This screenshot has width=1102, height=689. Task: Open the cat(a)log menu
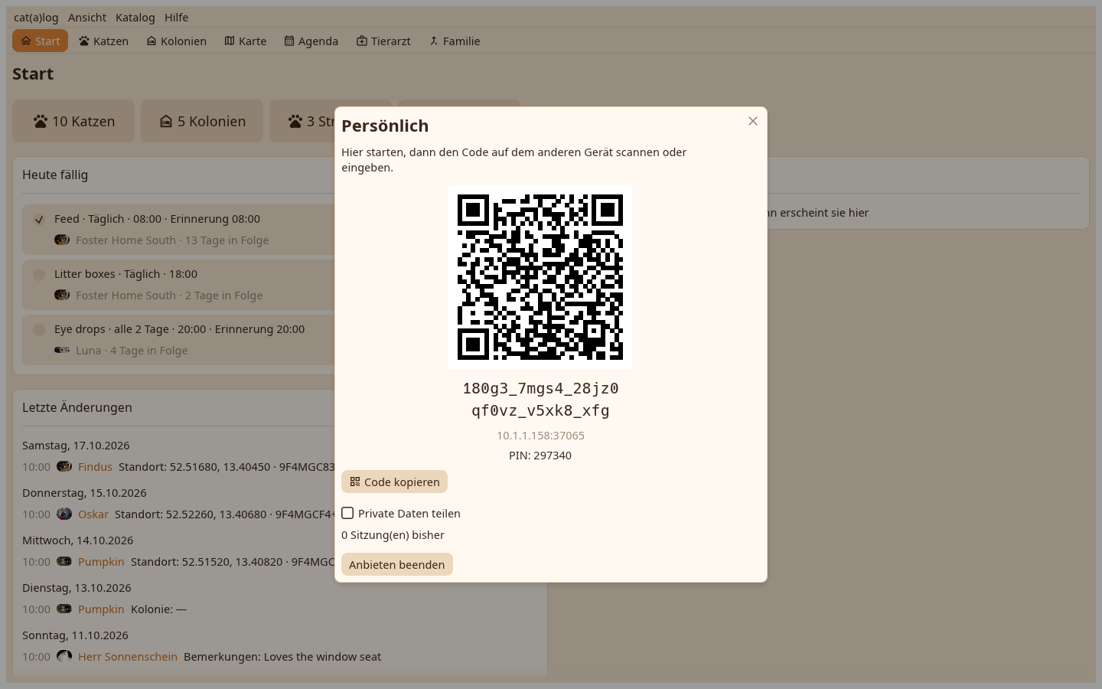point(36,17)
